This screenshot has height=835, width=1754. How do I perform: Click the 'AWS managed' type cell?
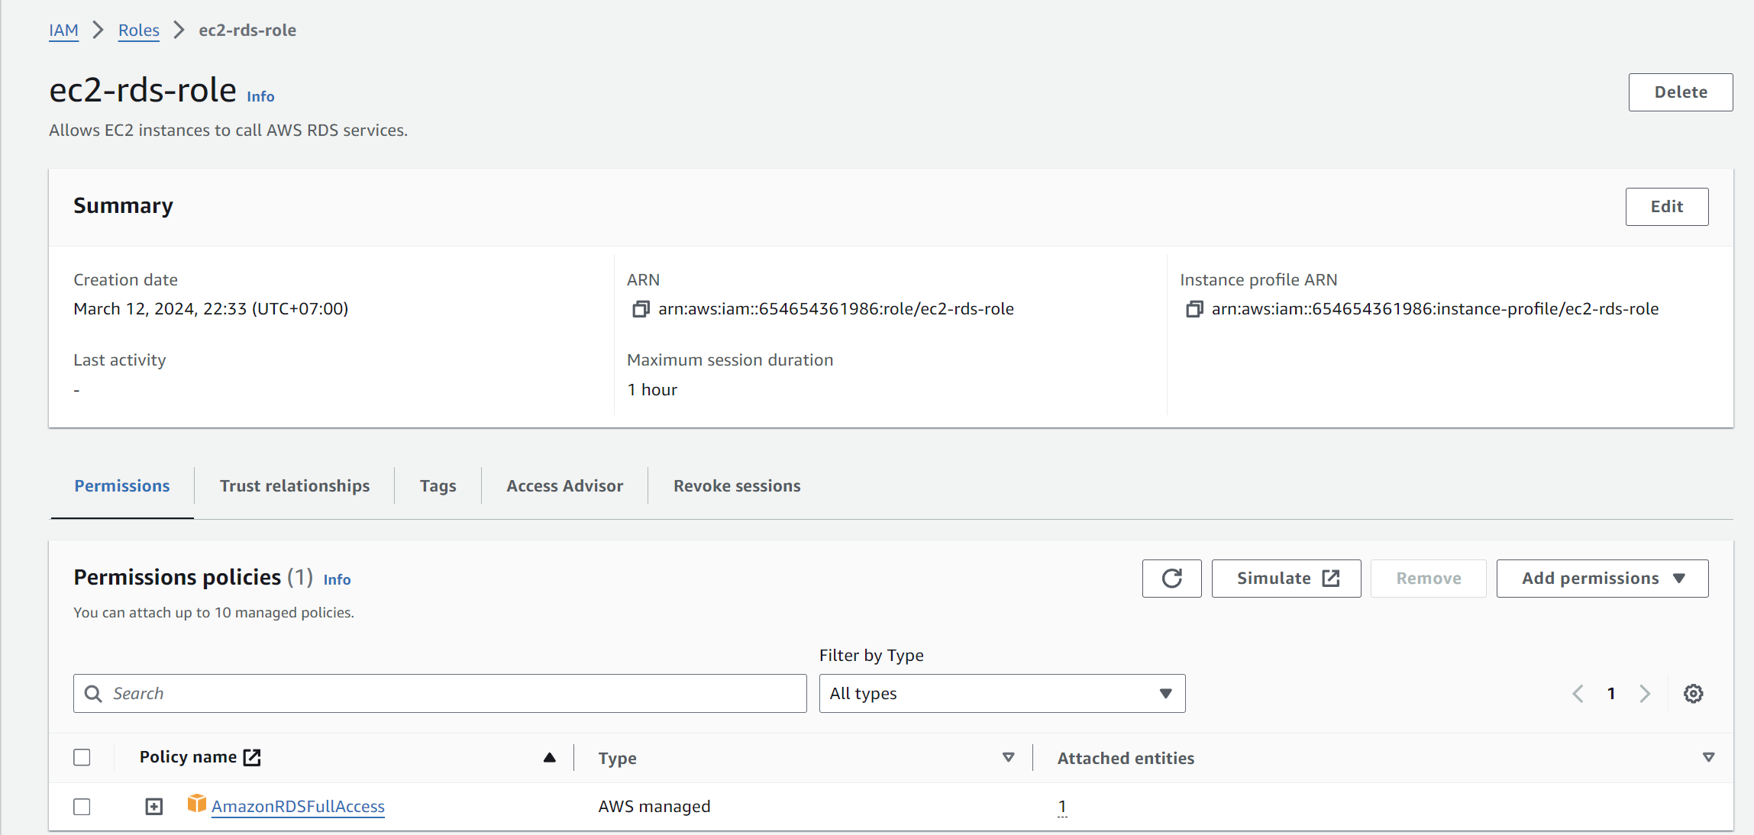click(x=654, y=807)
